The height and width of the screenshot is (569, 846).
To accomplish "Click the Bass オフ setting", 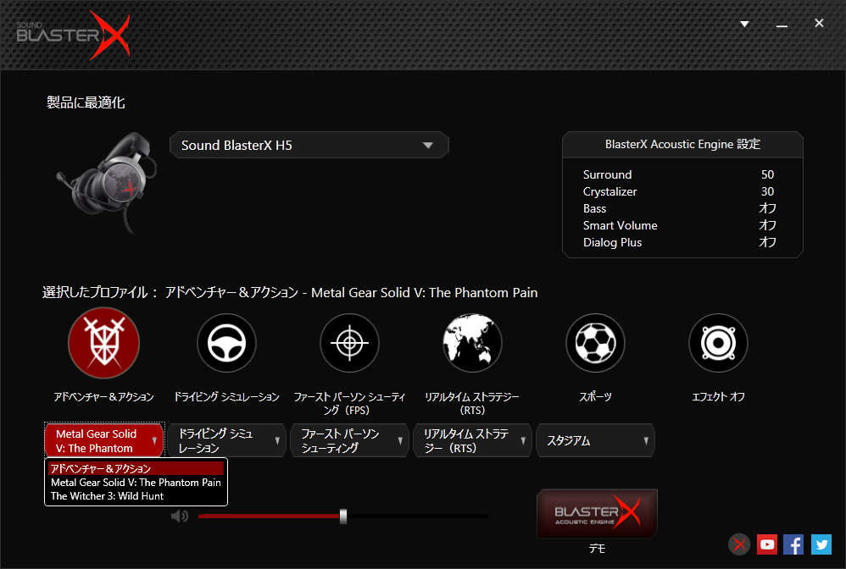I will point(767,208).
